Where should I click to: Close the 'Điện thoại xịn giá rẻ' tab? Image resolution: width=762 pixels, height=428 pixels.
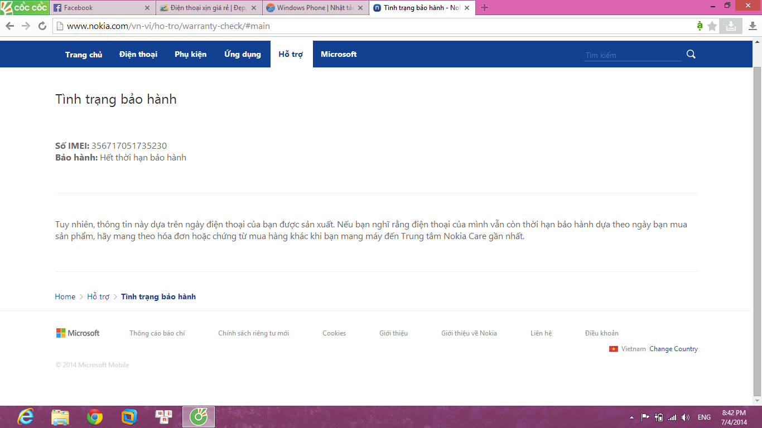coord(254,8)
